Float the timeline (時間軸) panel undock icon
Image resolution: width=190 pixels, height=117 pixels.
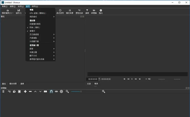coord(186,88)
